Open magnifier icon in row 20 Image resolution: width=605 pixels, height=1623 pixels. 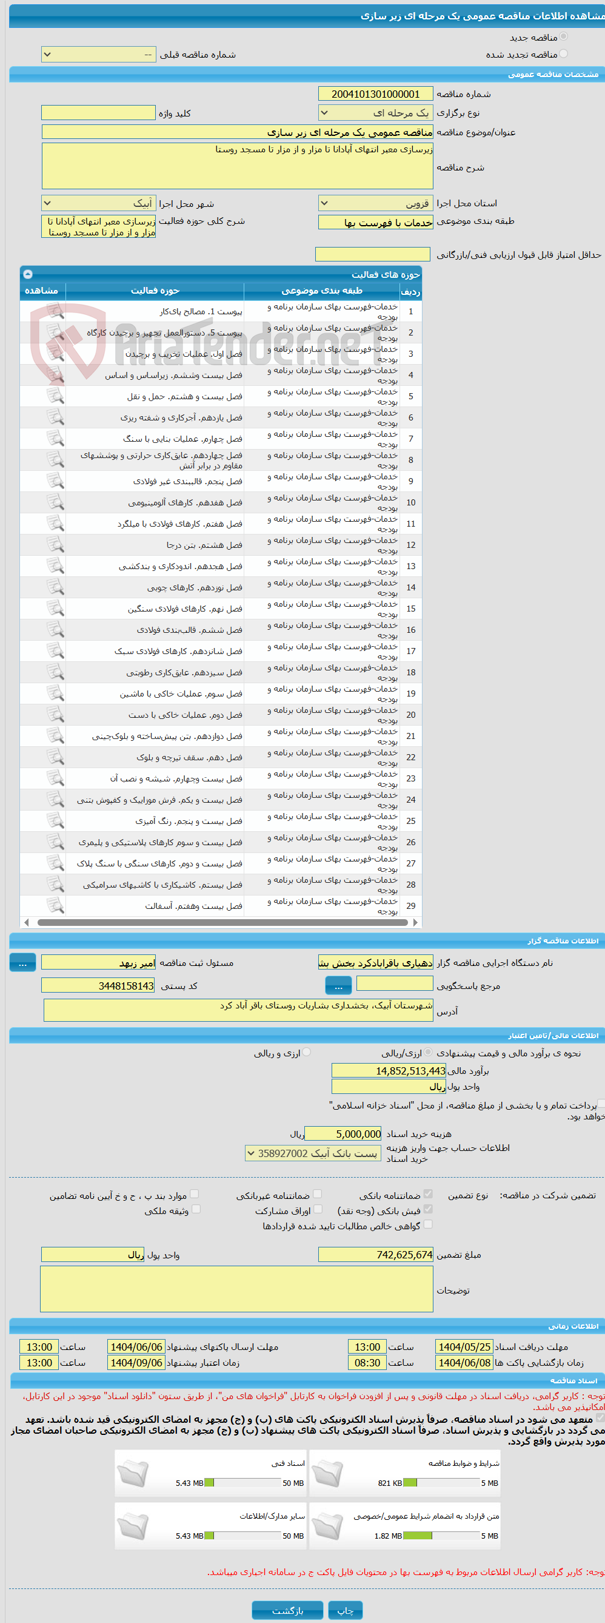pos(55,715)
